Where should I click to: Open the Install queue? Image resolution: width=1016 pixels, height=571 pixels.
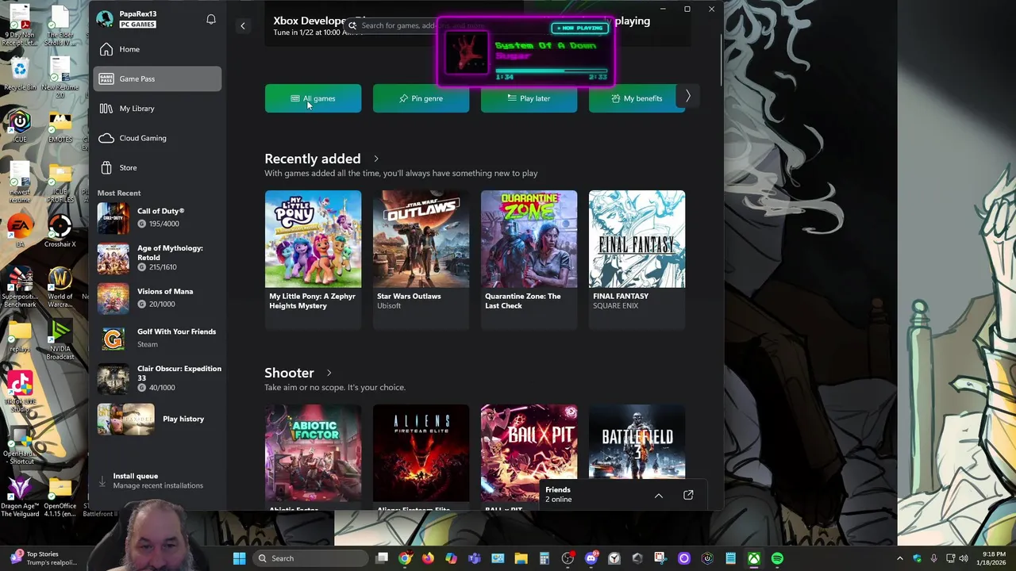tap(157, 481)
